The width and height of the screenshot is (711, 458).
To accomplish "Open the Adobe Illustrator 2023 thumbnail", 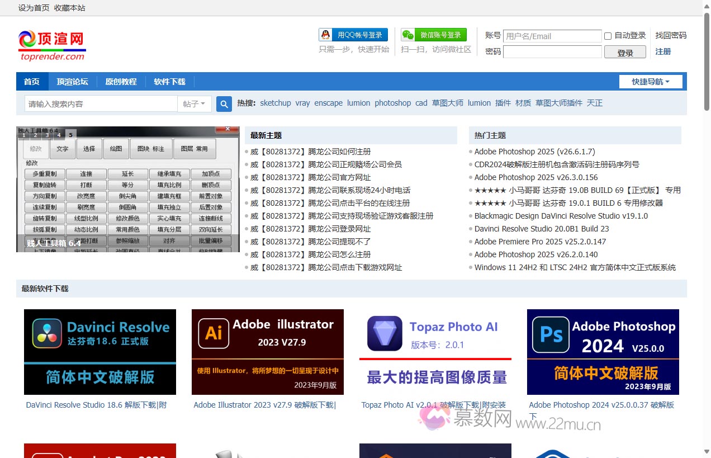I will [x=267, y=352].
